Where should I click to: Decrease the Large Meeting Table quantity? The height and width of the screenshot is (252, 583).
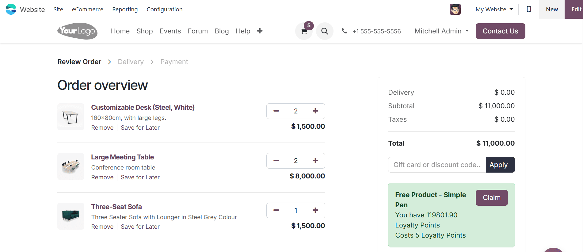pos(276,161)
